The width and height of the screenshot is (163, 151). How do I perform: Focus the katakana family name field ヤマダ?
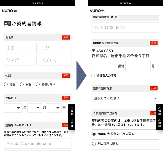20,60
